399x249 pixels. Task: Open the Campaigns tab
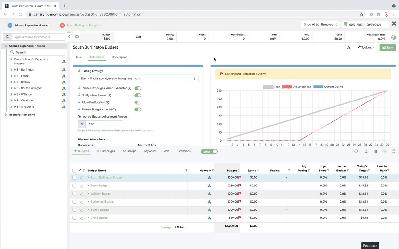106,151
